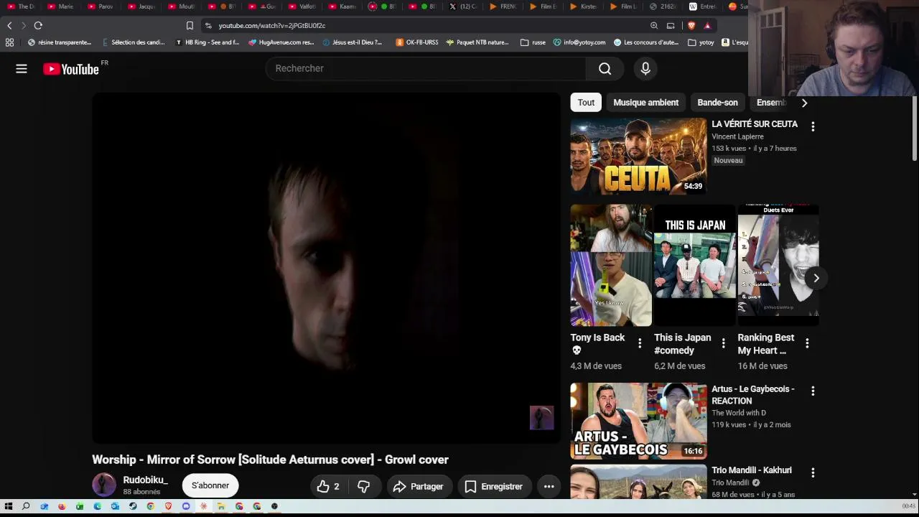Open the yotoy bookmarks folder
Viewport: 919px width, 517px height.
[x=701, y=42]
